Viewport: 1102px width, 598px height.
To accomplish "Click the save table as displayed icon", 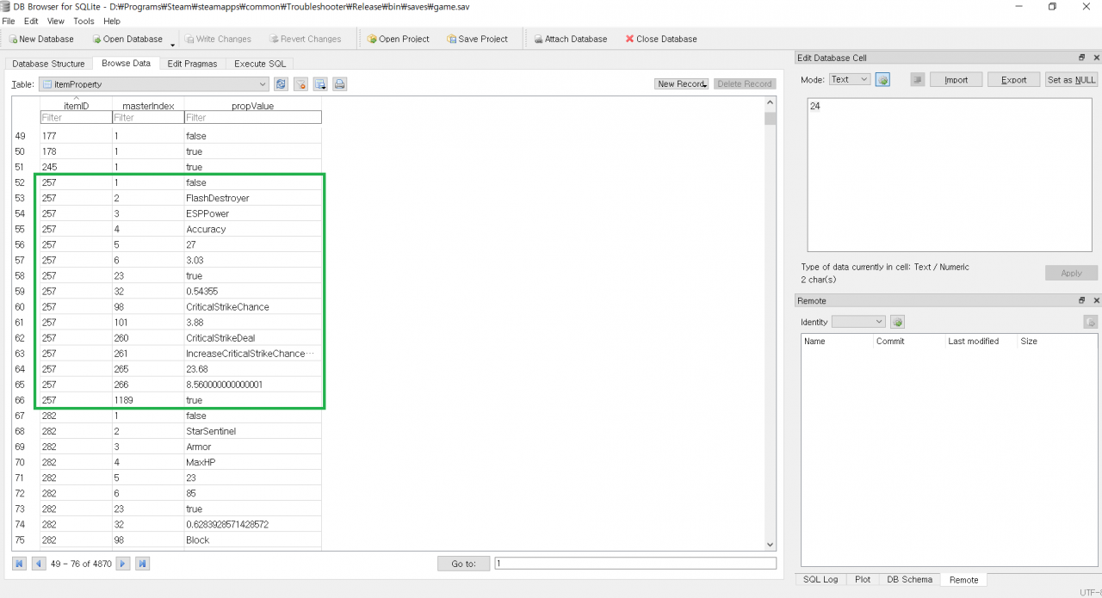I will pos(320,84).
